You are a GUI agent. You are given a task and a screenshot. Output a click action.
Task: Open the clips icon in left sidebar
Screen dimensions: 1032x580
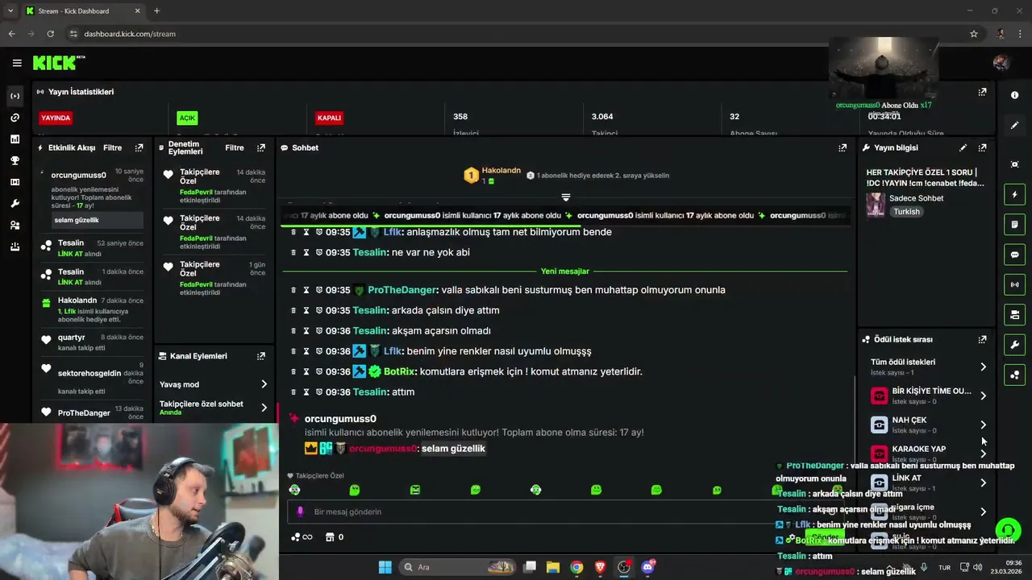[x=15, y=182]
